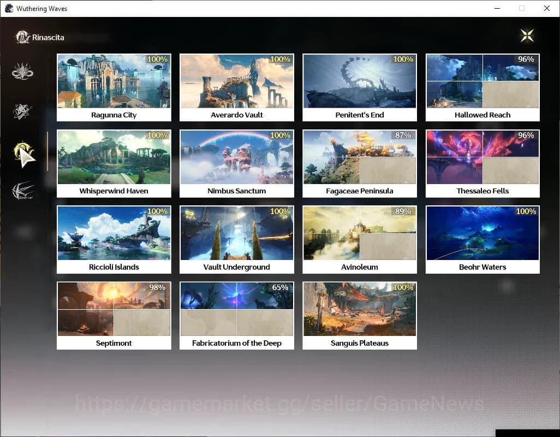Viewport: 560px width, 437px height.
Task: Minimize the Wuthering Waves window
Action: (497, 8)
